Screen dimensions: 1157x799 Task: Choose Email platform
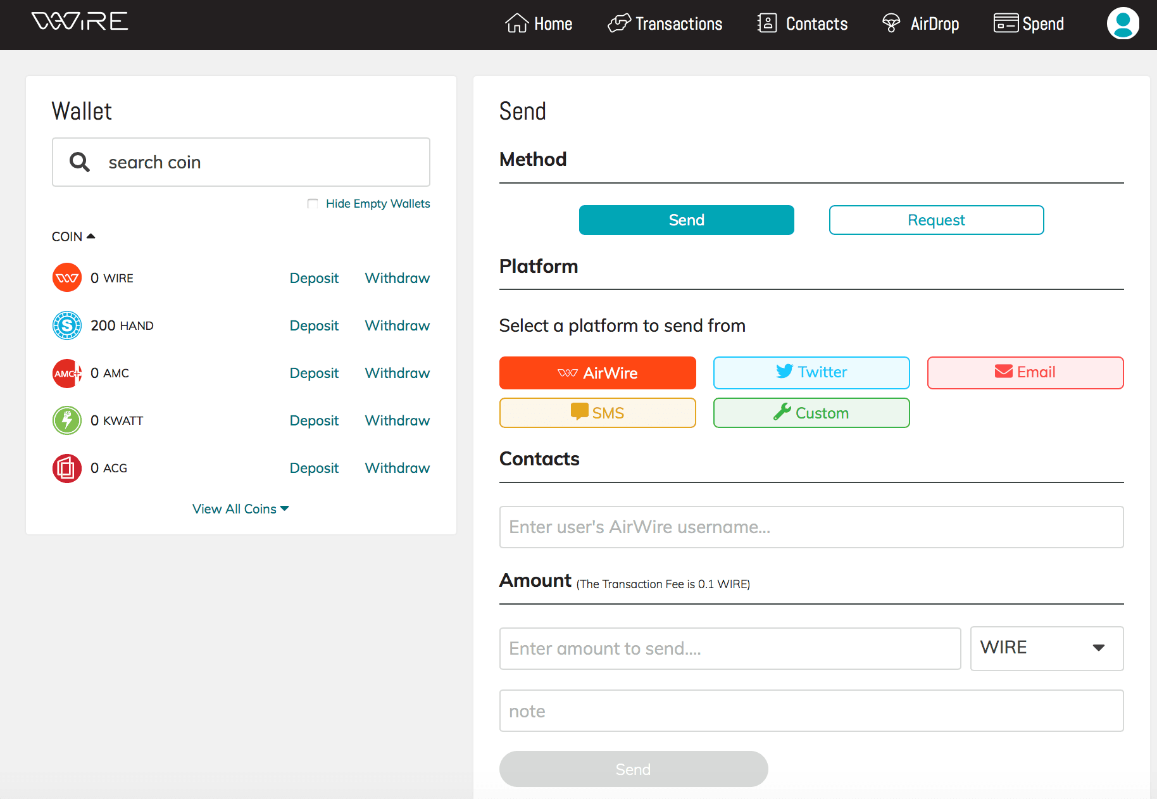pyautogui.click(x=1025, y=373)
